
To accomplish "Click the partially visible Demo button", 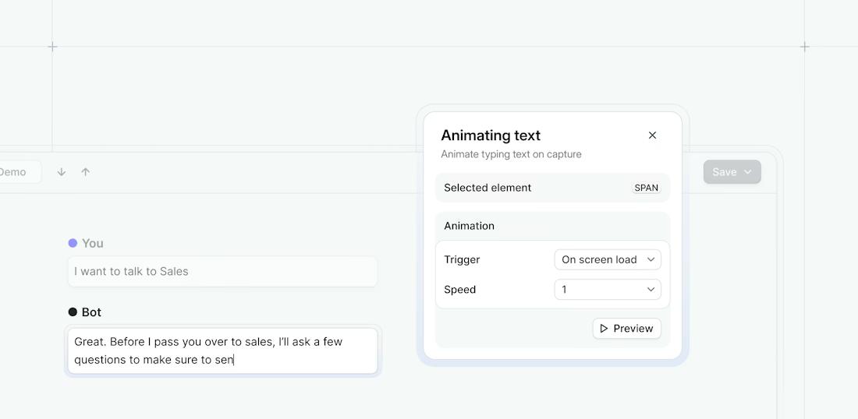I will (16, 172).
